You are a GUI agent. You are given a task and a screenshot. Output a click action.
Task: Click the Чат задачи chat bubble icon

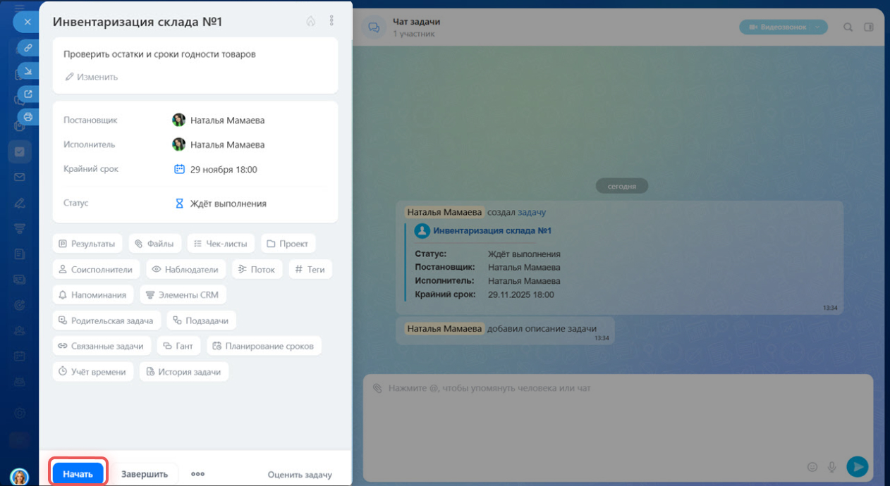point(374,27)
